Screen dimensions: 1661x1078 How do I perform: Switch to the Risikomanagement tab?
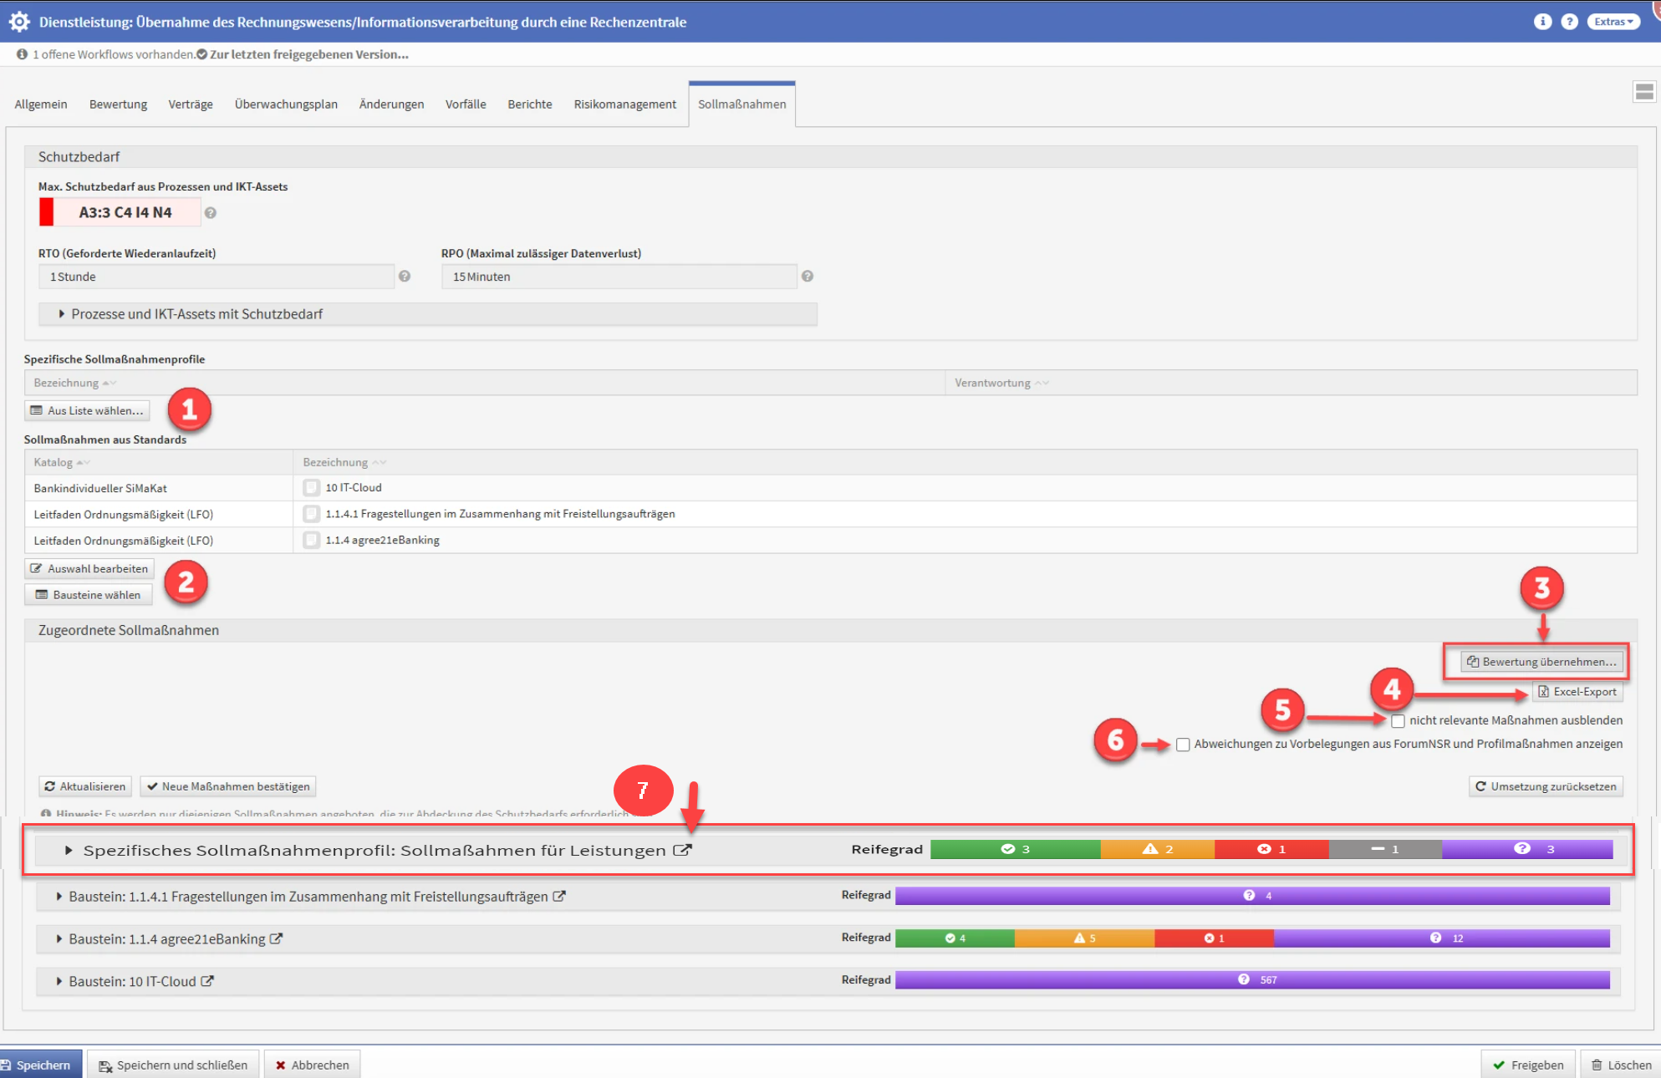[624, 104]
